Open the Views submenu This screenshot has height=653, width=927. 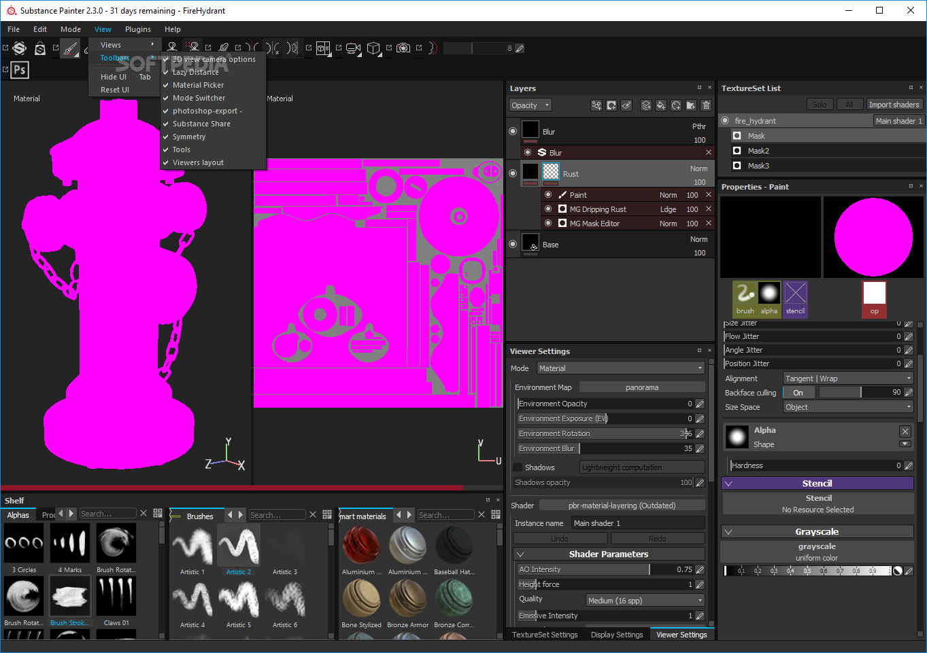[124, 45]
